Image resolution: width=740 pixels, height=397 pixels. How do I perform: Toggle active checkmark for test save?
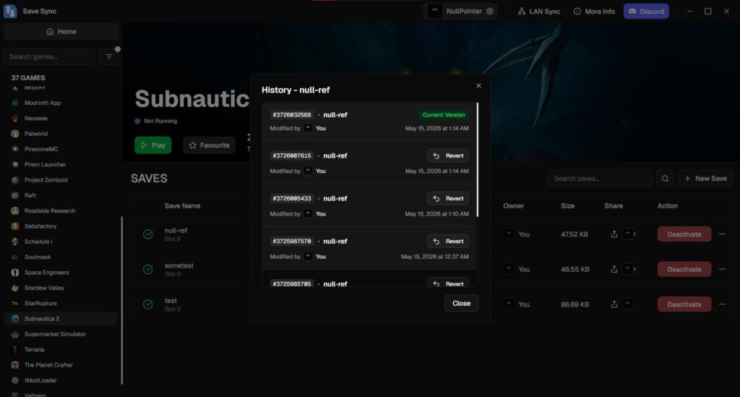(147, 304)
